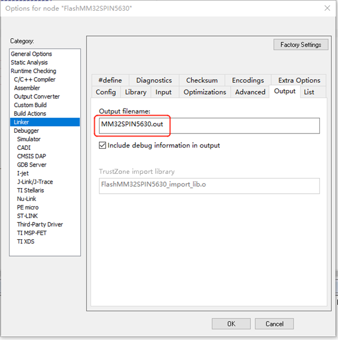Screen dimensions: 338x340
Task: Switch to the Optimizations tab
Action: pos(205,92)
